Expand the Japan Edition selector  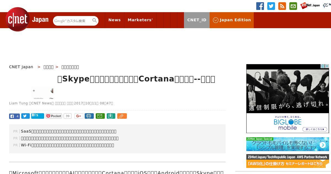(x=232, y=20)
